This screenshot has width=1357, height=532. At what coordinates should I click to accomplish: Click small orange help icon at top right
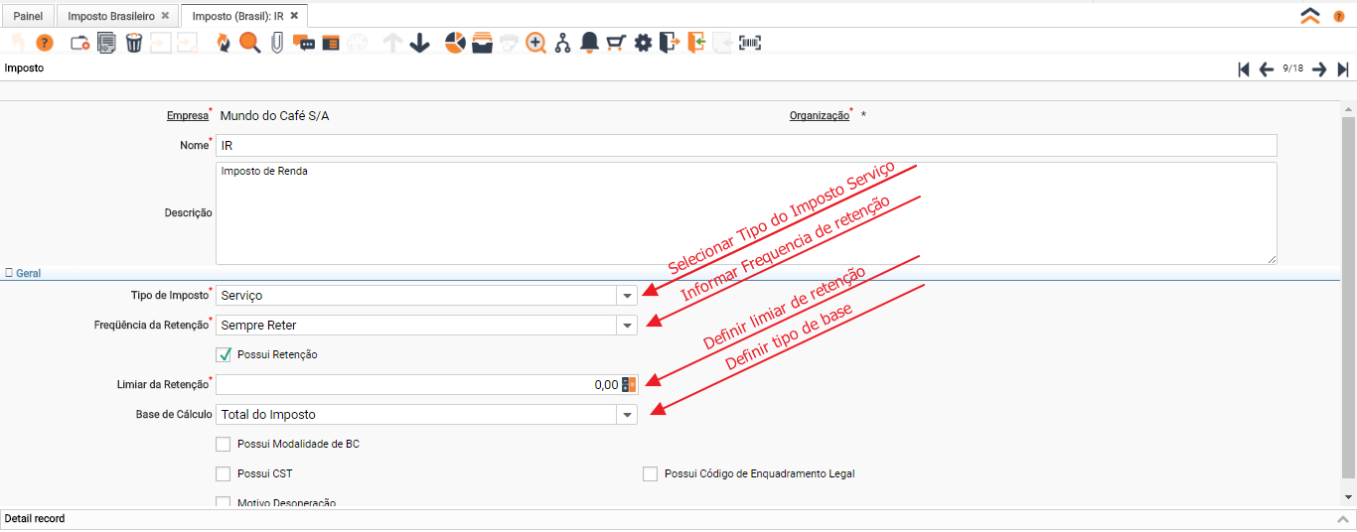point(1339,17)
